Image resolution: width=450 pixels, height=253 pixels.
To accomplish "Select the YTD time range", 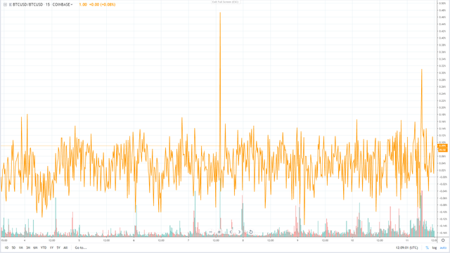I will 44,247.
